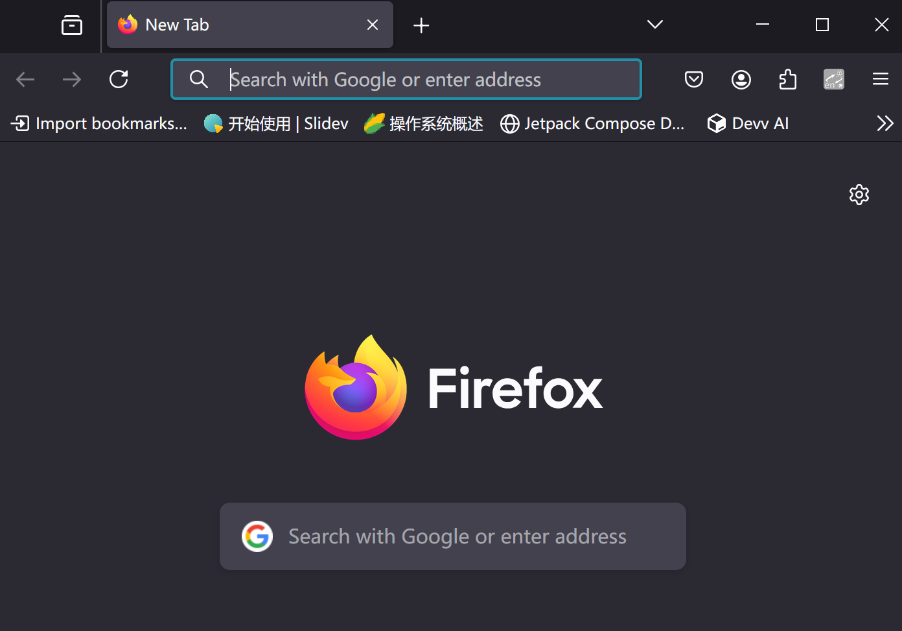Expand the List all tabs dropdown

tap(654, 25)
